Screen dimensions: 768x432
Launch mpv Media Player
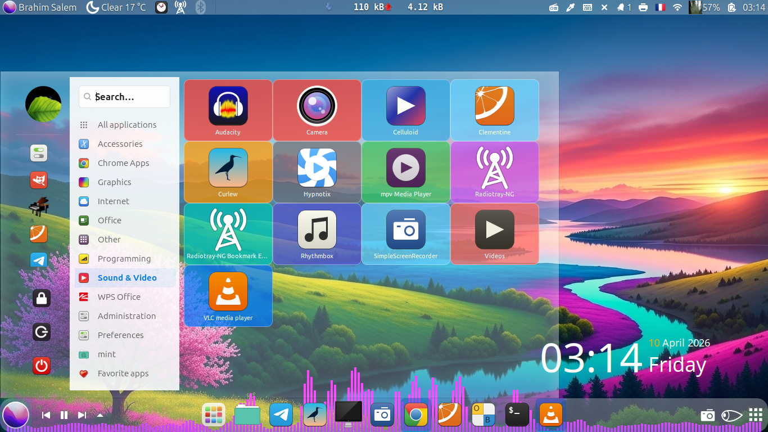point(406,172)
